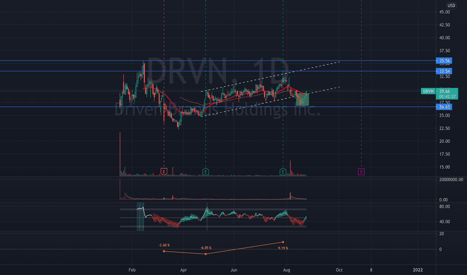Click the DRVN symbol price tag
The image size is (467, 275).
click(x=428, y=91)
